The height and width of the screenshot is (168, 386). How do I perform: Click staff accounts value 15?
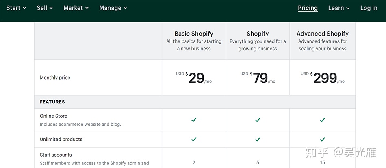[323, 162]
